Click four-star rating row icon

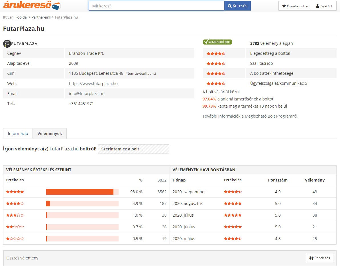(x=15, y=203)
